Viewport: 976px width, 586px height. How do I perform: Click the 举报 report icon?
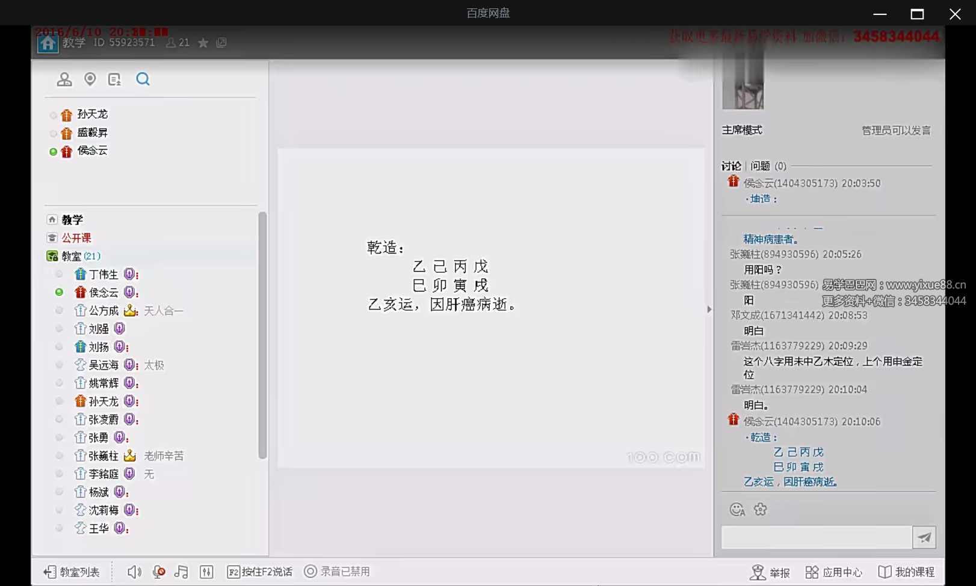(771, 572)
